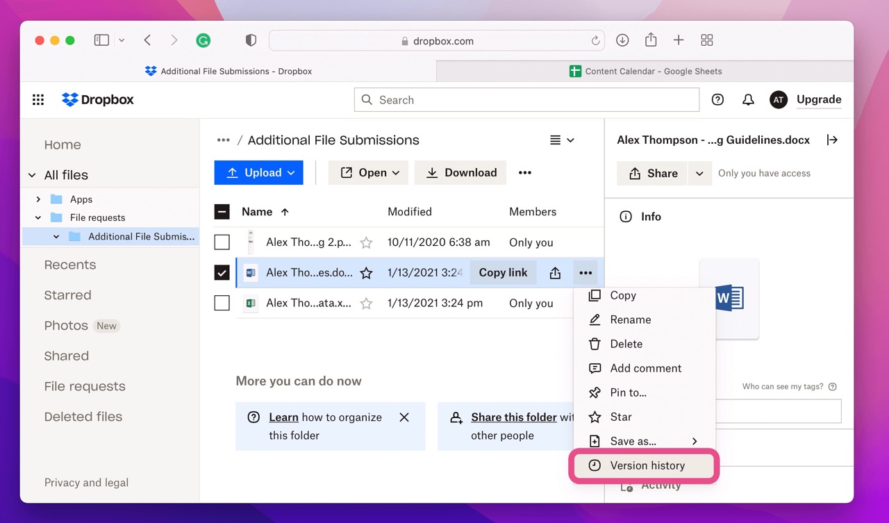Go forward in Safari

[174, 40]
